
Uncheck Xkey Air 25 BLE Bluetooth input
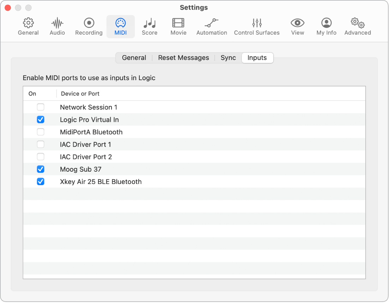click(x=41, y=182)
